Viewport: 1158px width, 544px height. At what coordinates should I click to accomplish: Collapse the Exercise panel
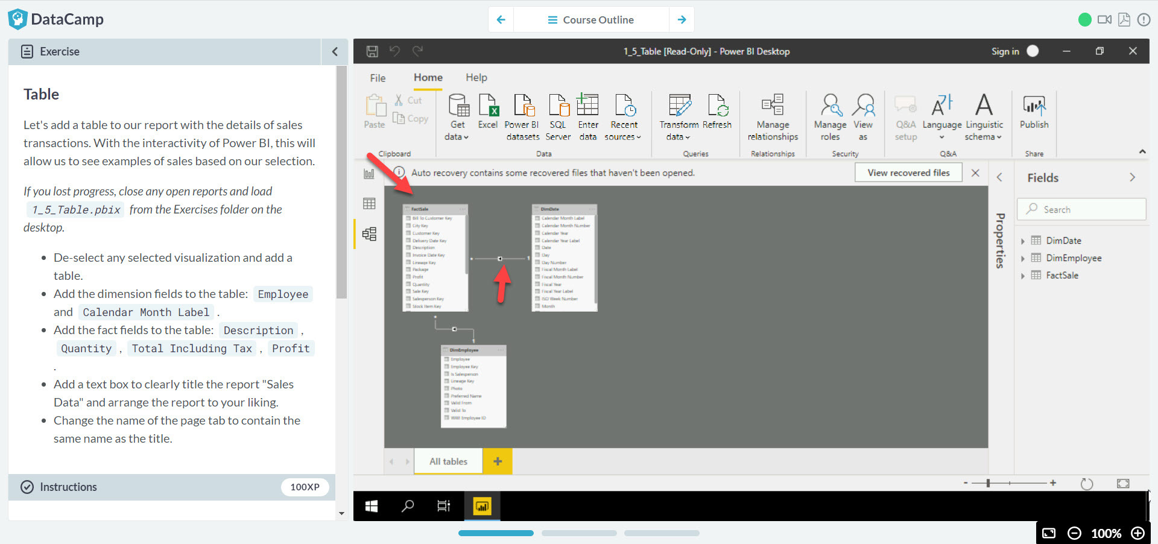point(335,52)
